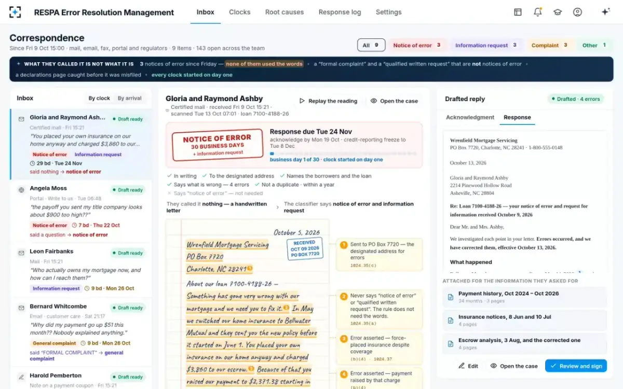Click mail icon beside Leon Fairbanks
The image size is (623, 389).
coord(21,253)
